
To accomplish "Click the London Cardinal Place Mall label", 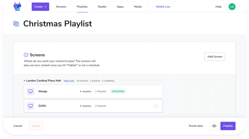I will (44, 81).
